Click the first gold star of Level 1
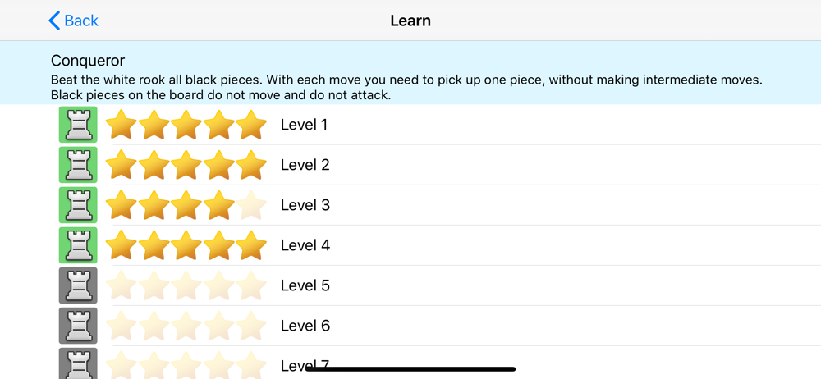The image size is (821, 379). click(121, 124)
